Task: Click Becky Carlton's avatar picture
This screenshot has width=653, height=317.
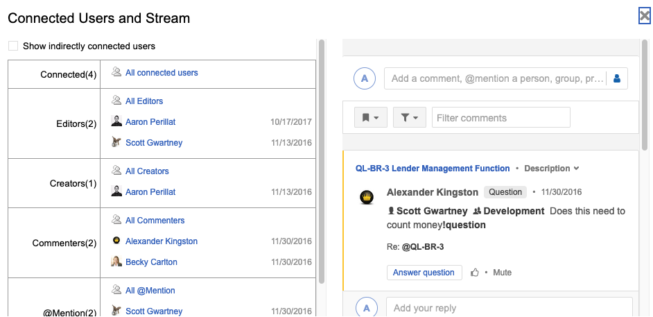Action: [116, 262]
